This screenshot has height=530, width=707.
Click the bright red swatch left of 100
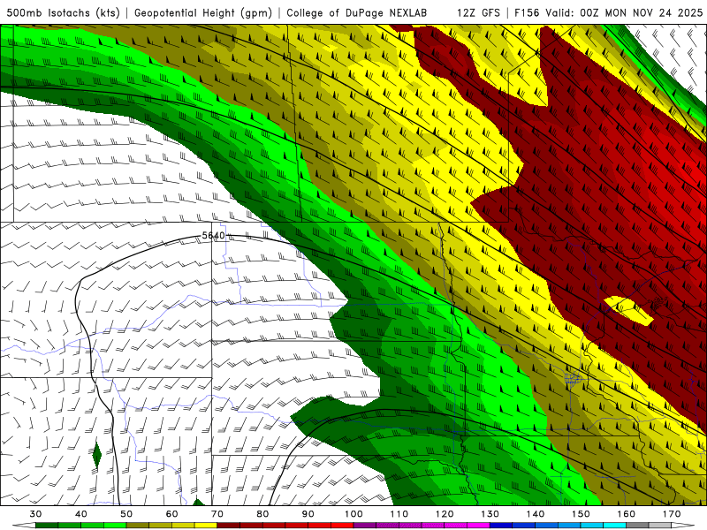tap(342, 525)
